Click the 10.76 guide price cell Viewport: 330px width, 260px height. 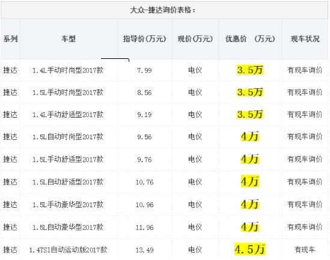145,182
